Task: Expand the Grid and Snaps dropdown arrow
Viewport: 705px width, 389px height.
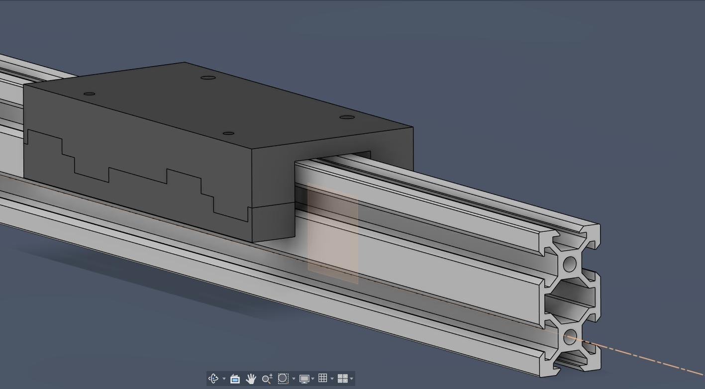Action: click(332, 379)
